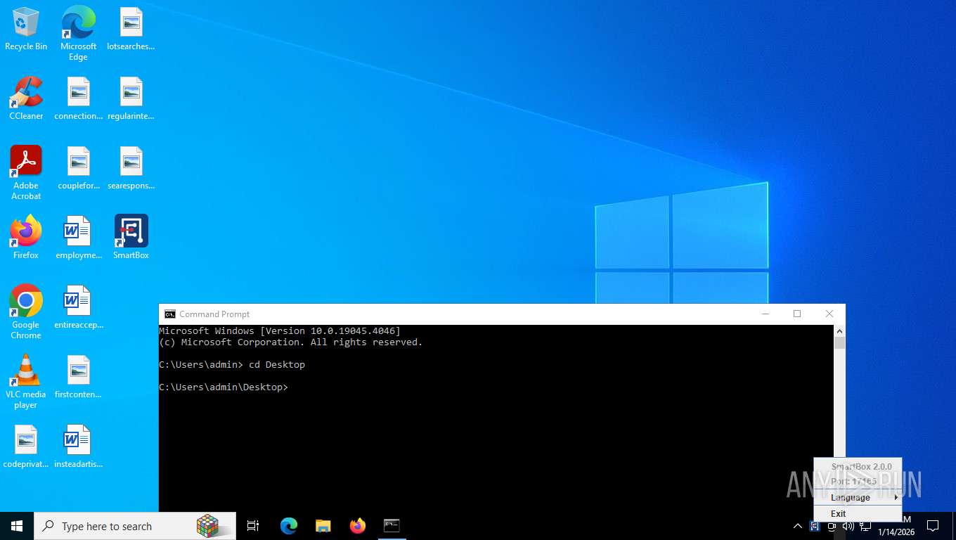Click the Meet Now tray icon

832,526
